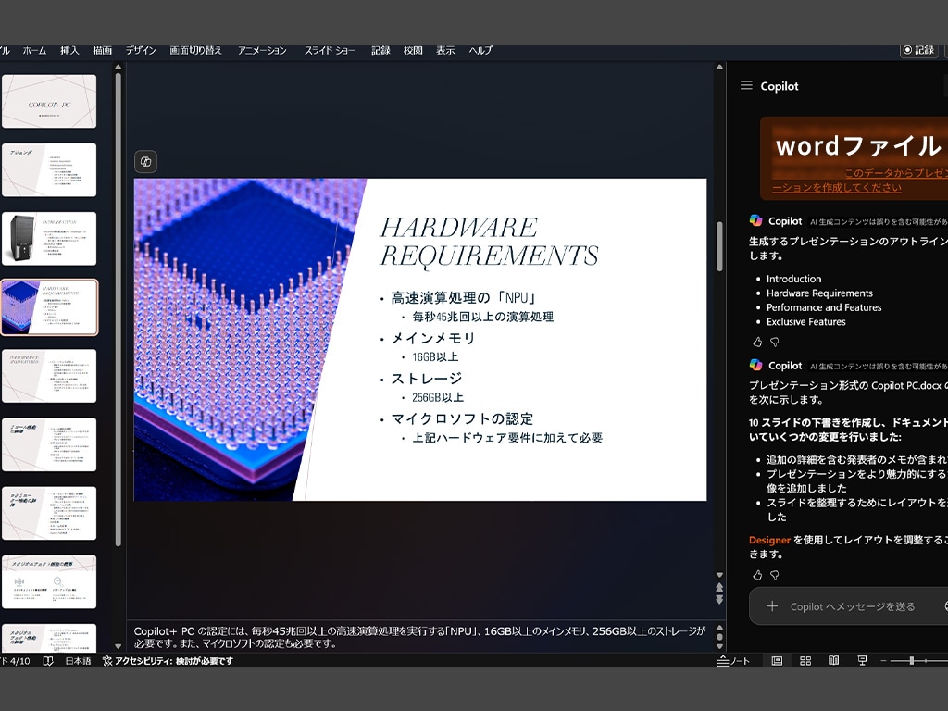Click the plus icon in Copilot message box
This screenshot has height=711, width=948.
point(772,605)
